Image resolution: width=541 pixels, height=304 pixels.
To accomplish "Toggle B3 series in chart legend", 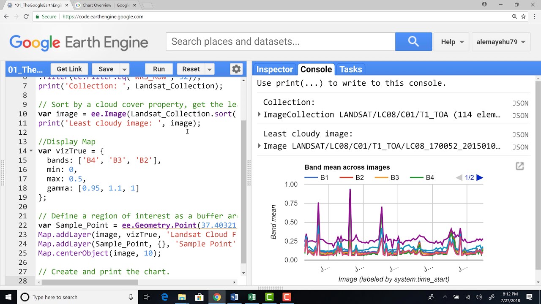I will click(x=387, y=178).
